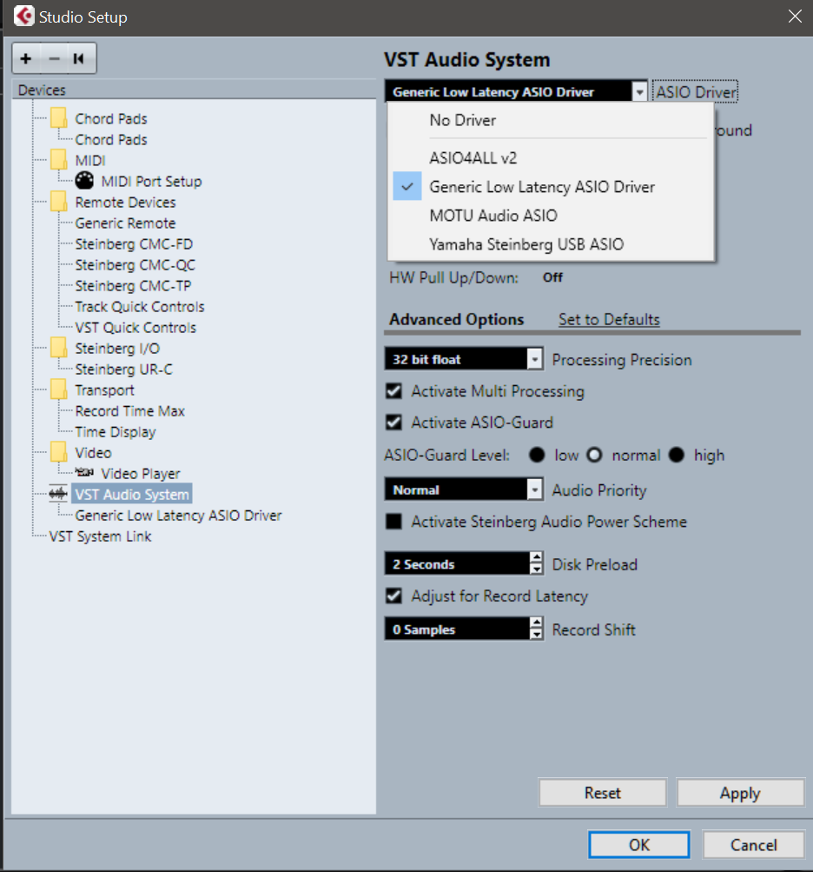The image size is (813, 872).
Task: Click the MIDI folder icon
Action: [x=58, y=160]
